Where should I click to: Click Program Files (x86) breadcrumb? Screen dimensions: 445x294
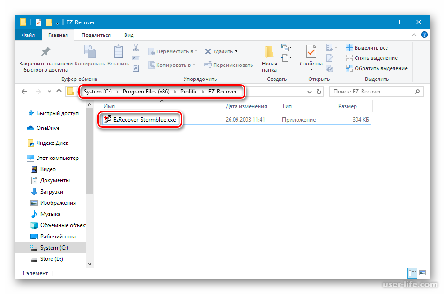[x=146, y=92]
